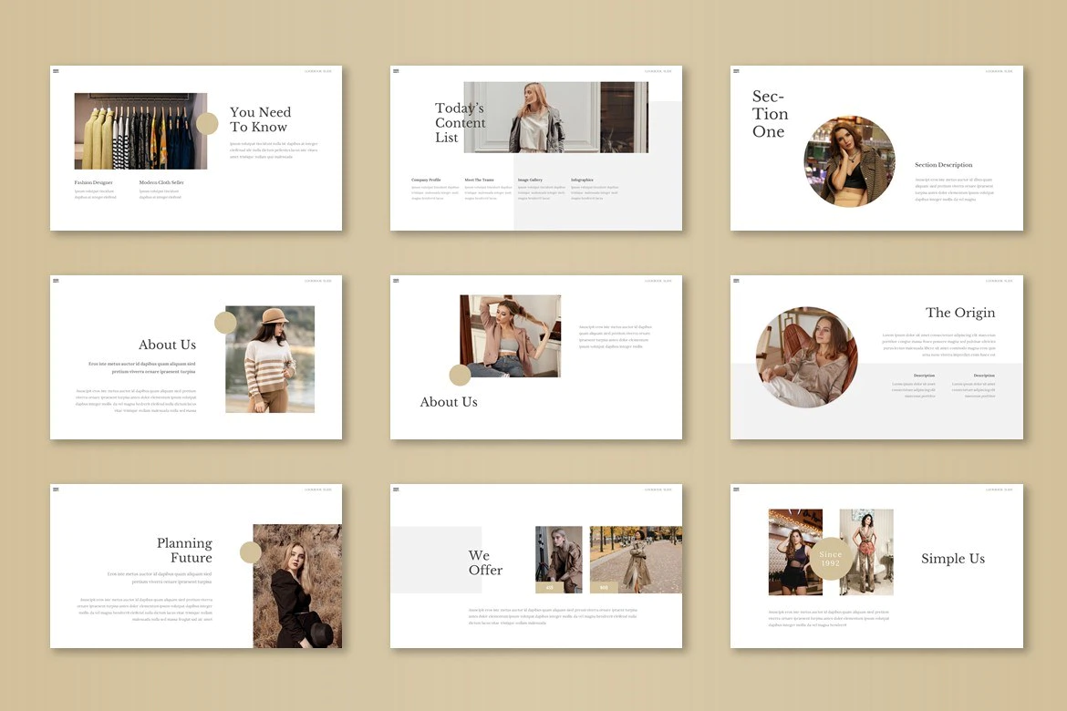Click the Infographics content heading

point(582,180)
